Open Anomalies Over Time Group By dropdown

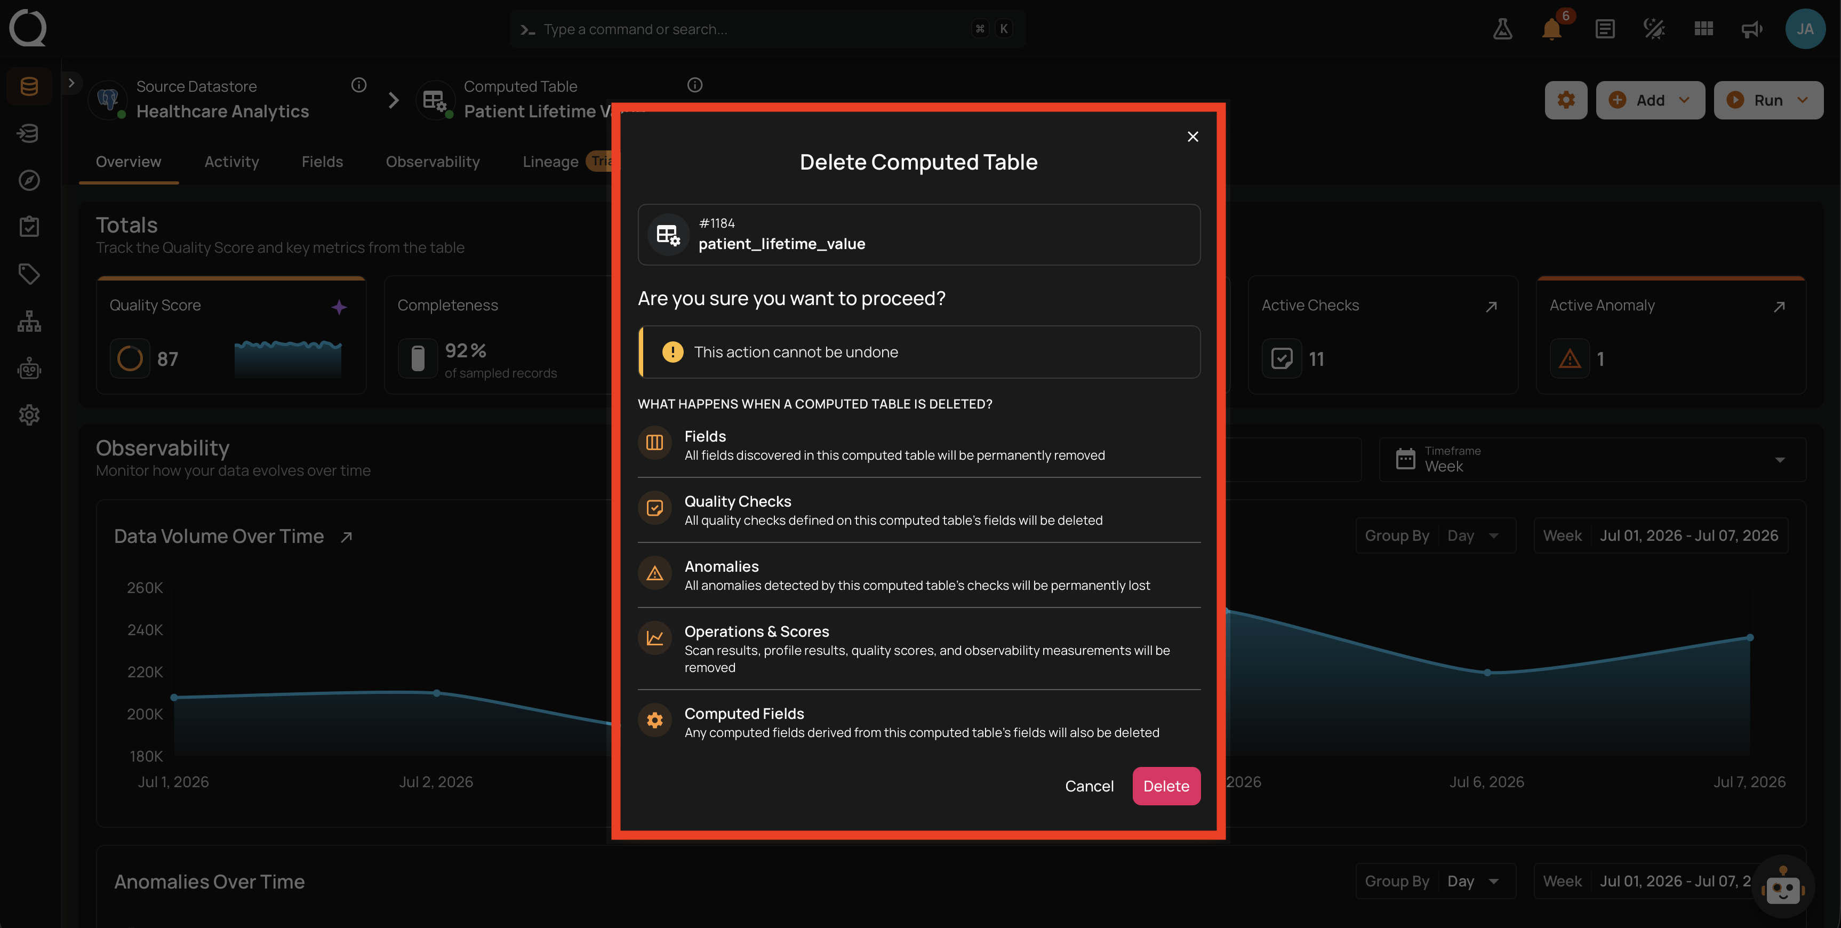point(1436,882)
